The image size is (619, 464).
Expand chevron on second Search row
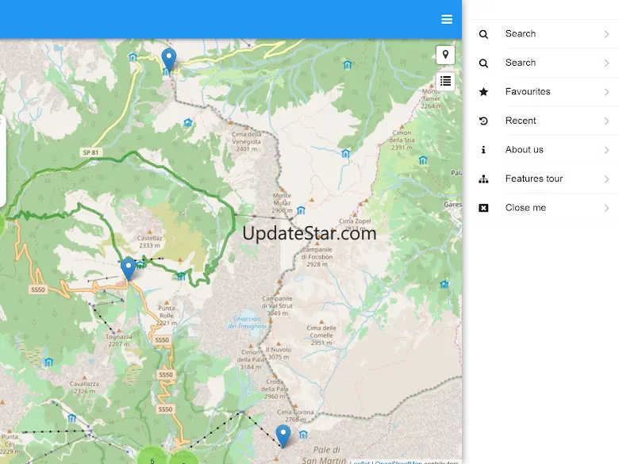(x=607, y=63)
